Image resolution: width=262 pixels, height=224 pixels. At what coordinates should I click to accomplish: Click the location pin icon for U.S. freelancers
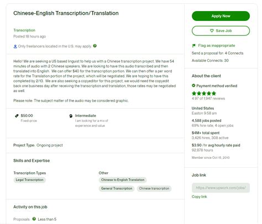pos(15,46)
